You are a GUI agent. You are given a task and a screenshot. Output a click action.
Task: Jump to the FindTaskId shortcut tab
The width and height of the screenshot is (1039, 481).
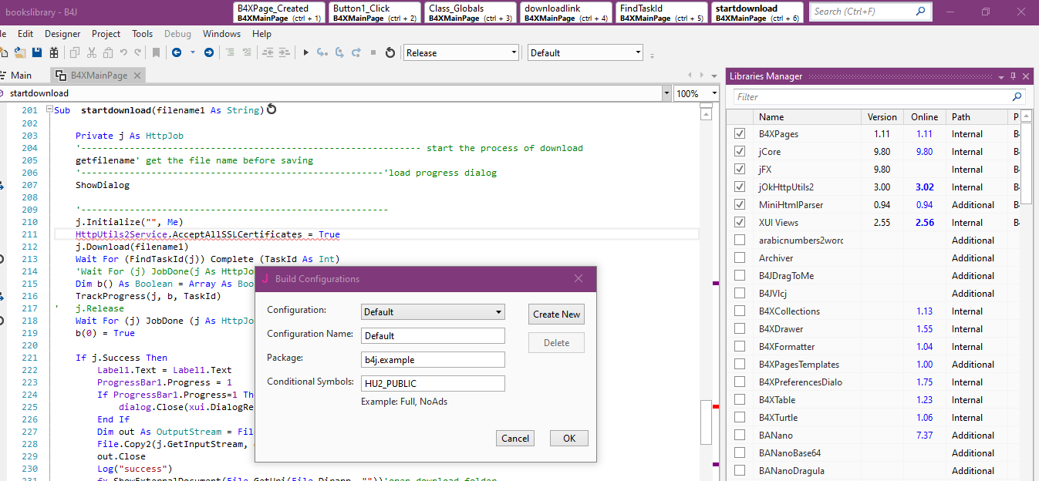(x=663, y=12)
